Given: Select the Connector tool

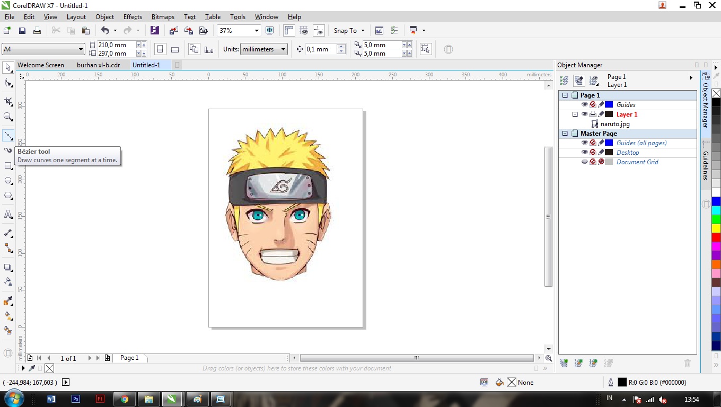Looking at the screenshot, I should click(8, 247).
